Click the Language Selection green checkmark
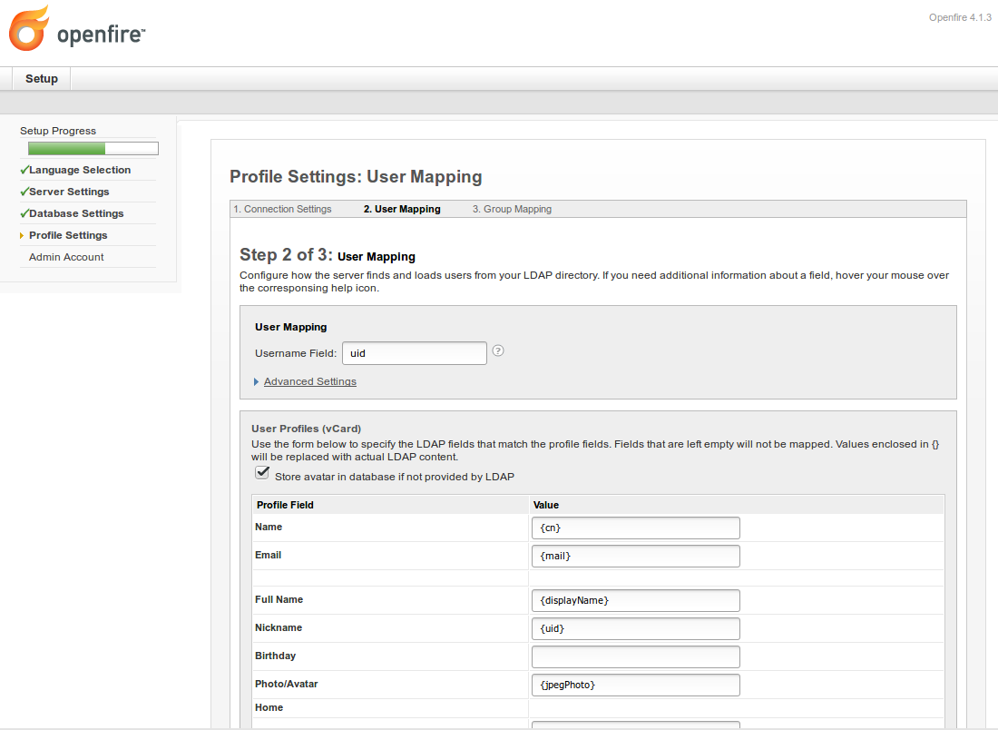Screen dimensions: 998x730 [24, 170]
